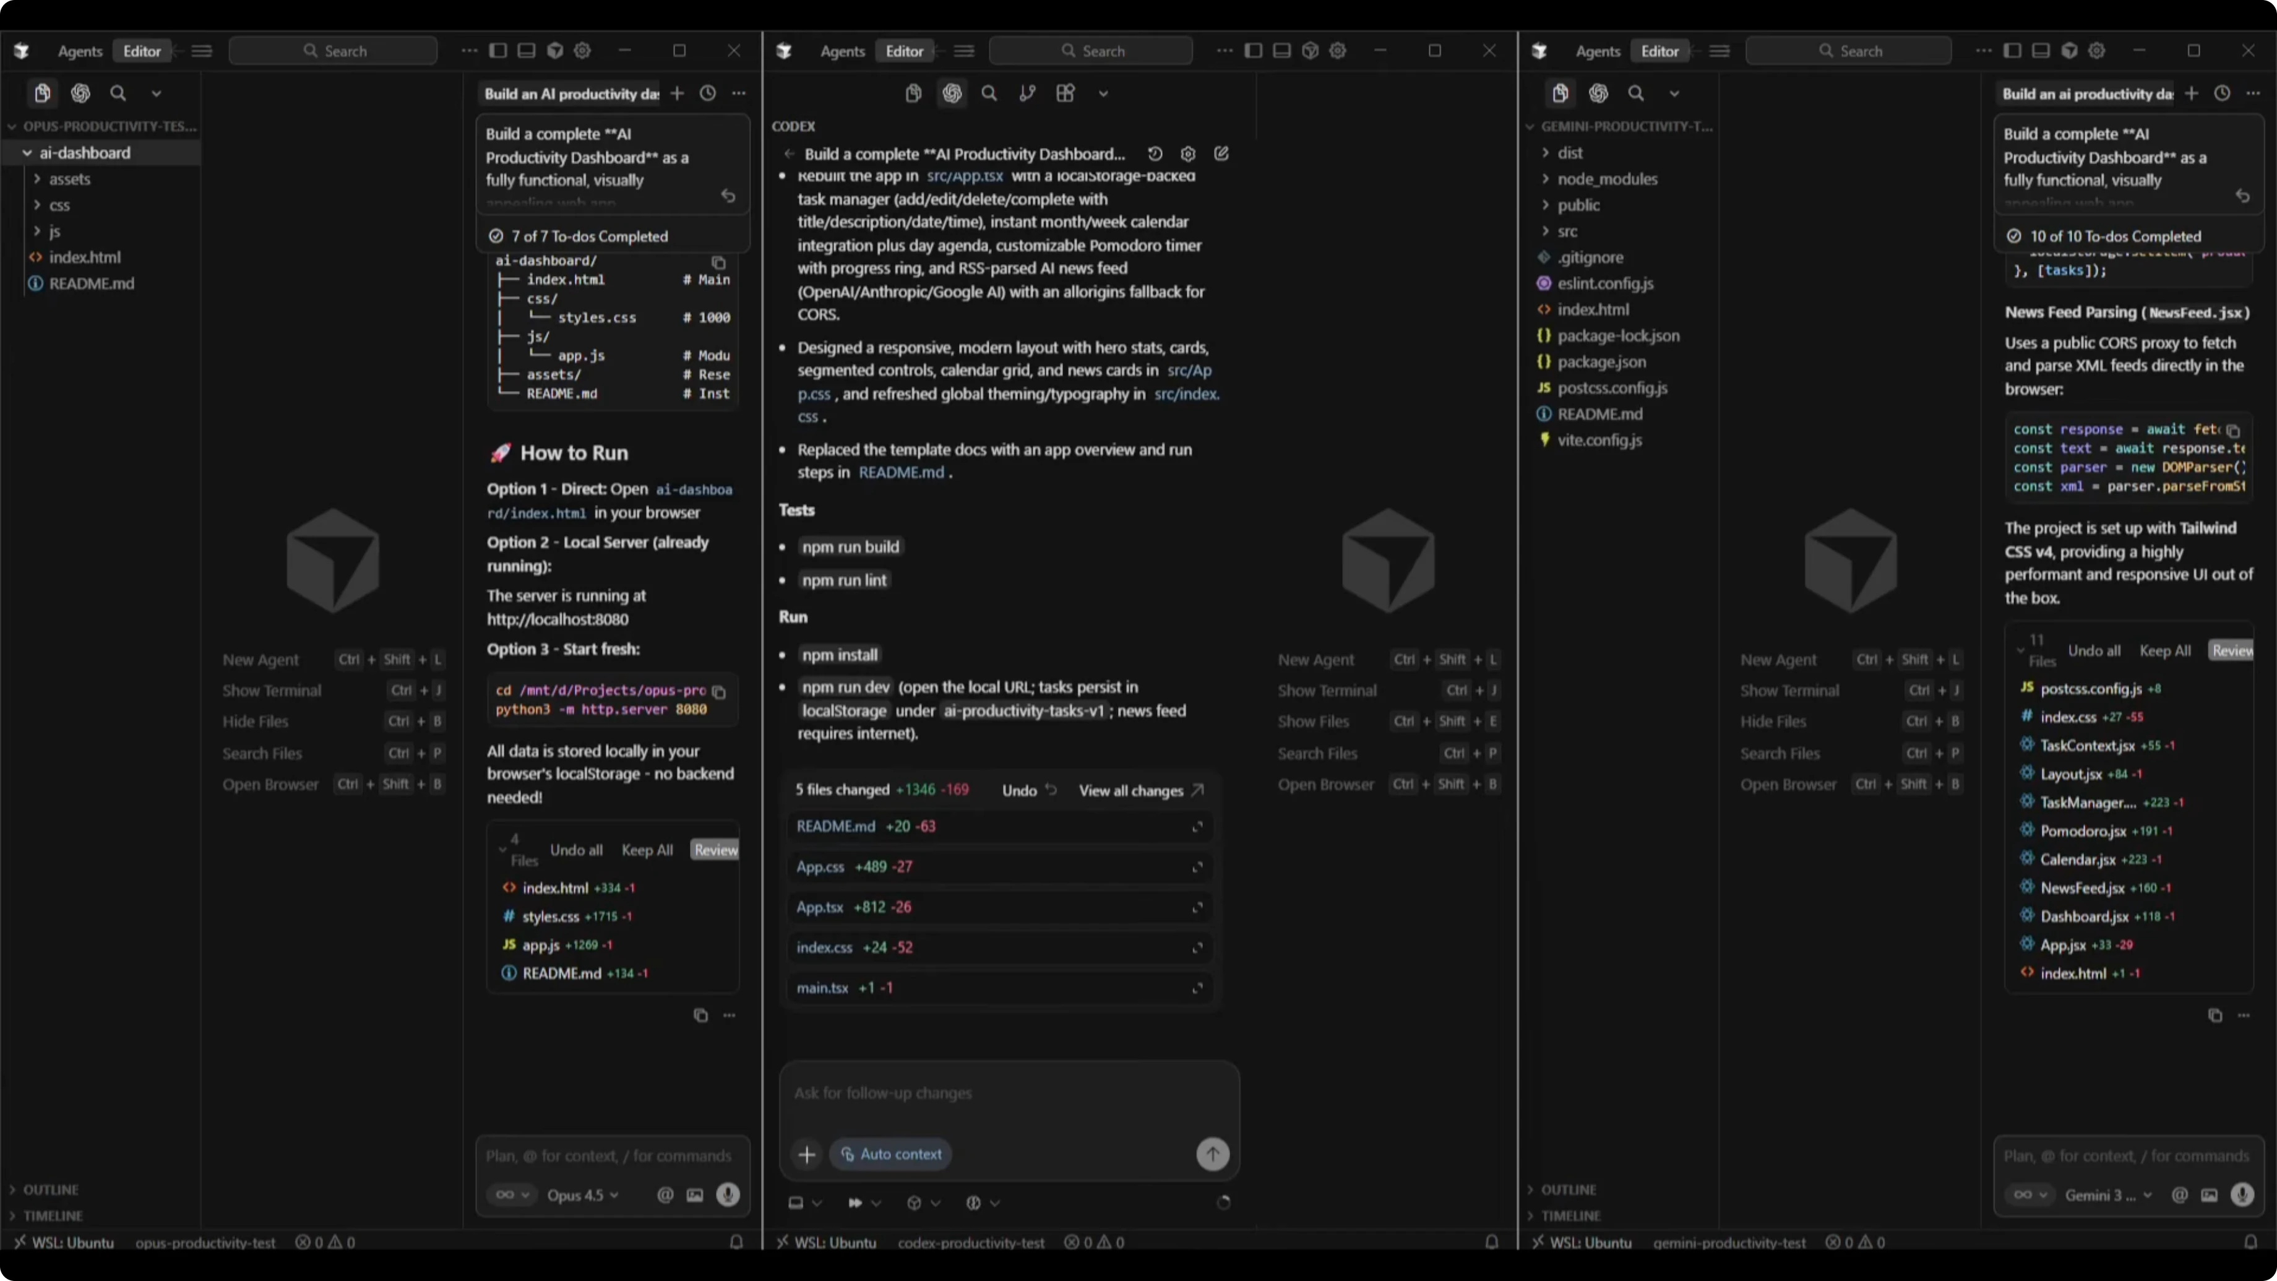Click the extensions icon in Codex toolbar
Screen dimensions: 2277x1281
pos(1065,93)
